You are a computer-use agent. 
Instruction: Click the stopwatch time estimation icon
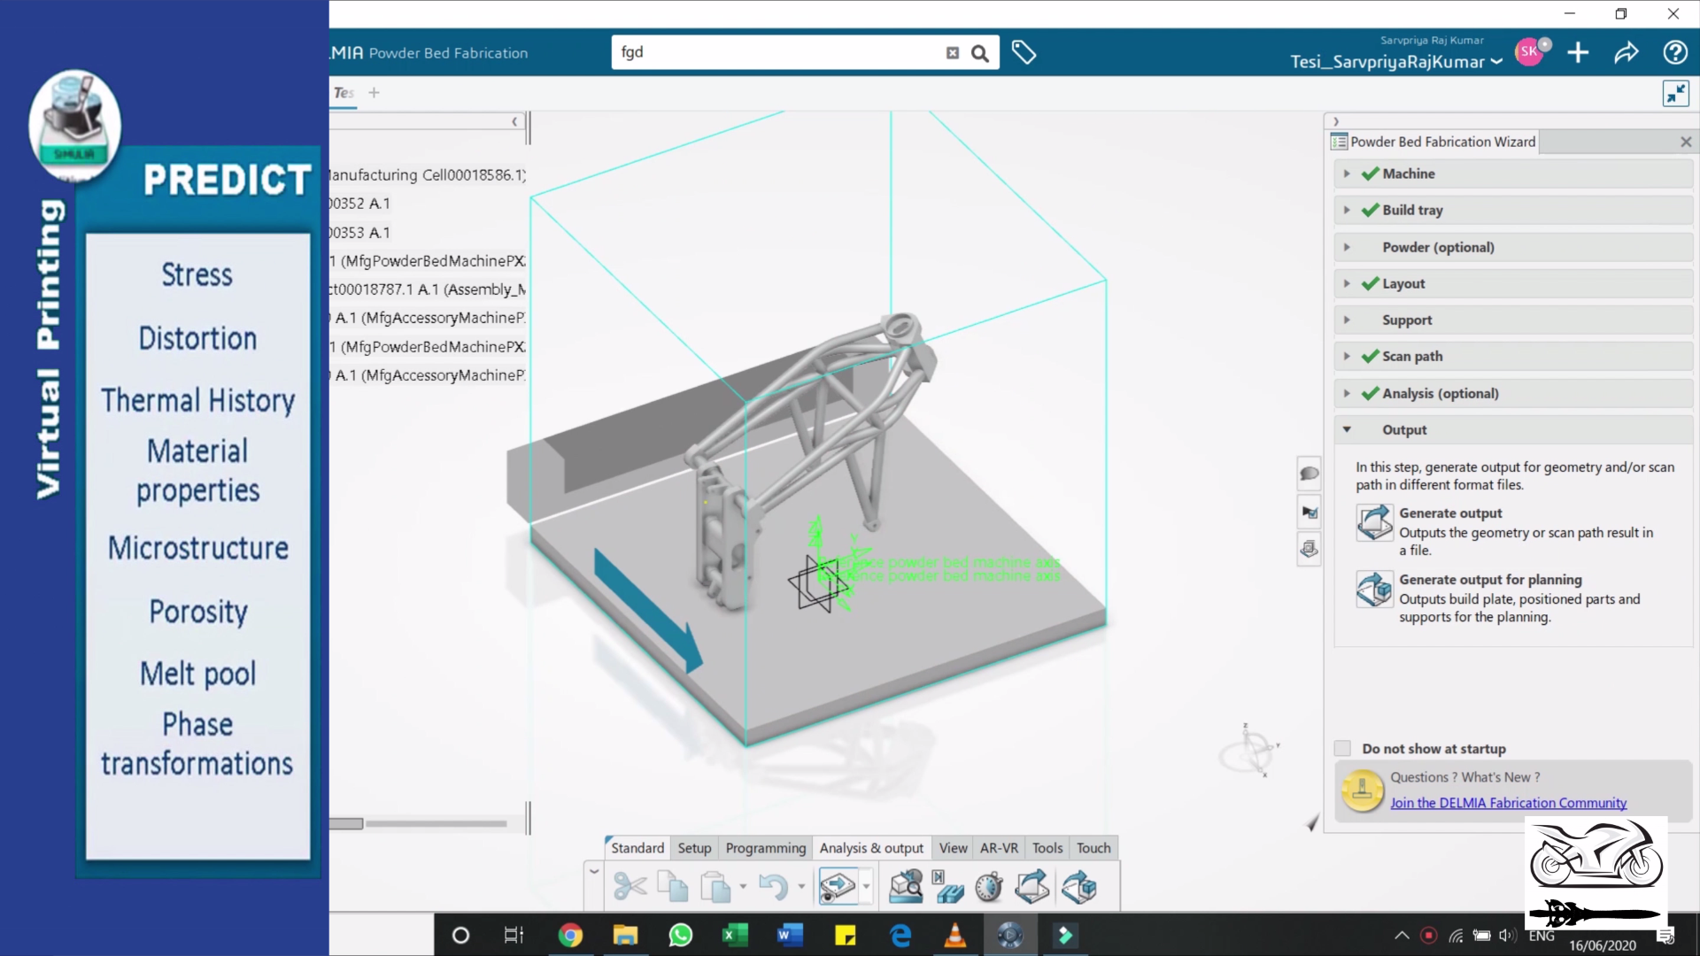pos(989,886)
